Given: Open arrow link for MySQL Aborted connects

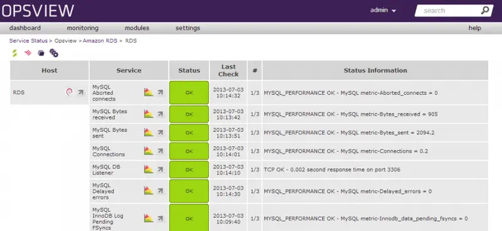Looking at the screenshot, I should pos(161,92).
